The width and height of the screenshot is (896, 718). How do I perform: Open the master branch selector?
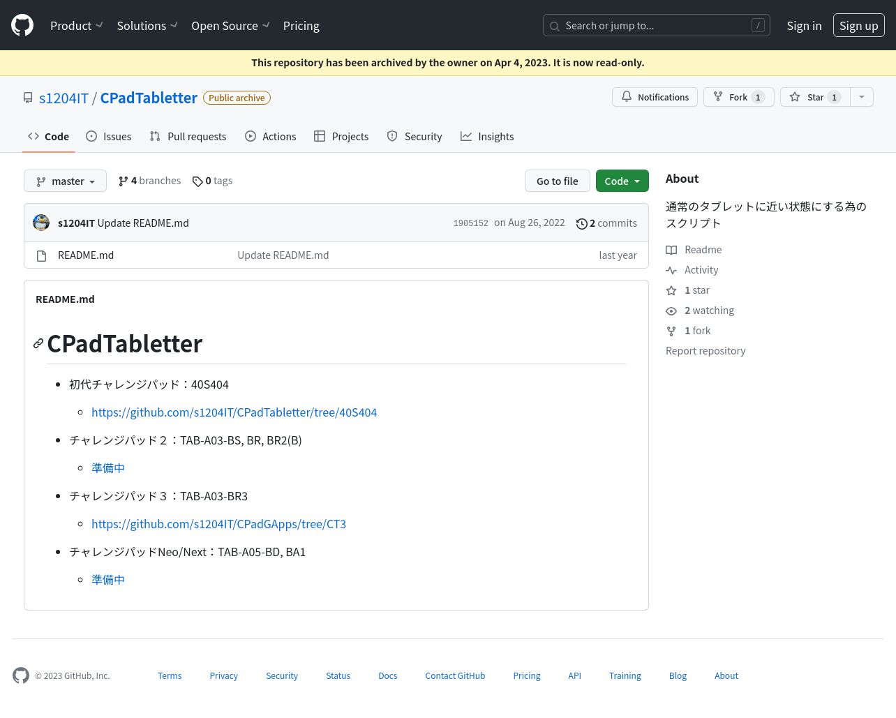coord(65,181)
